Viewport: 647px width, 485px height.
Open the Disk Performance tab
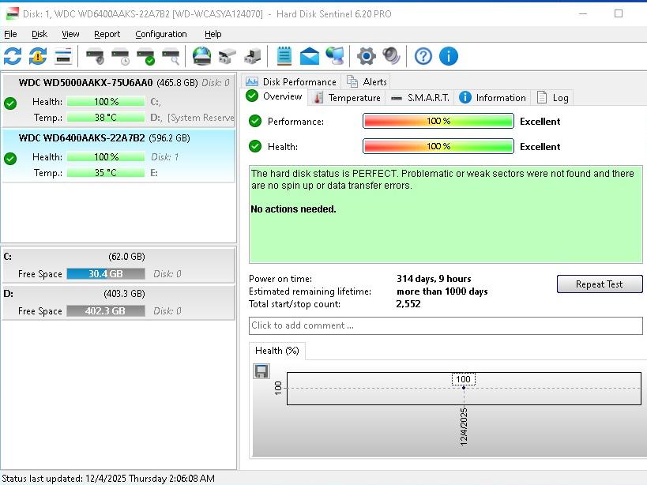click(x=291, y=81)
